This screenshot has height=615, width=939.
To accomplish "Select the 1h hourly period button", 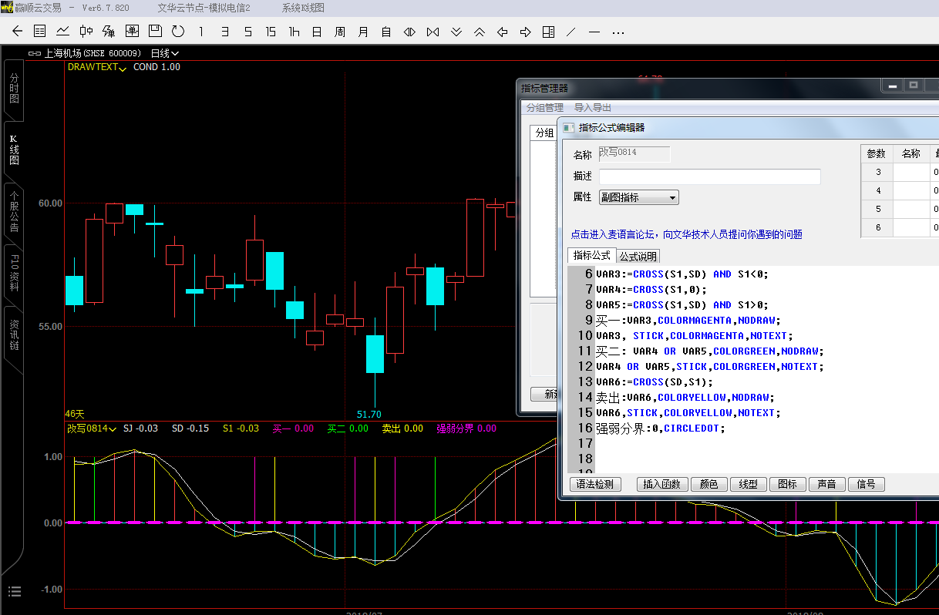I will point(294,32).
